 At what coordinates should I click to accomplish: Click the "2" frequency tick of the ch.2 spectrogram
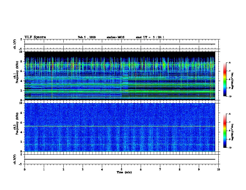click(21, 142)
